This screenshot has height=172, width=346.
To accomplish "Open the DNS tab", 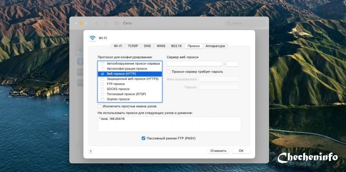I will [147, 46].
